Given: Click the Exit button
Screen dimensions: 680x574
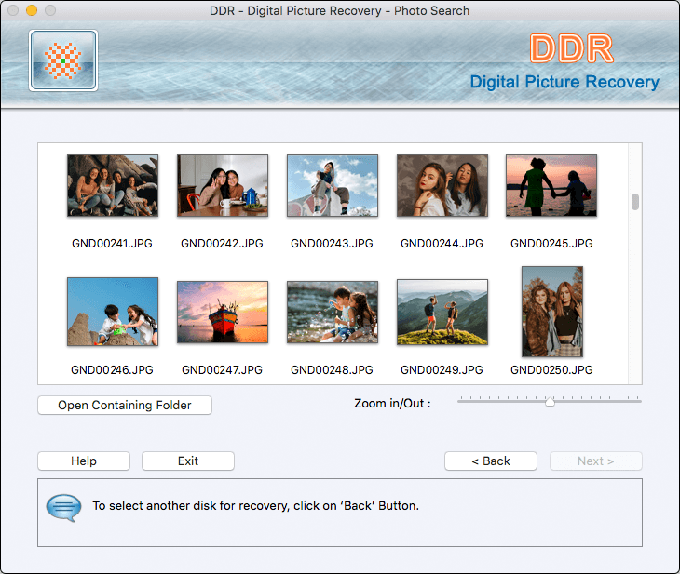Looking at the screenshot, I should pos(188,461).
